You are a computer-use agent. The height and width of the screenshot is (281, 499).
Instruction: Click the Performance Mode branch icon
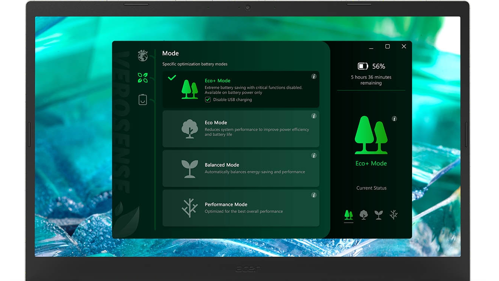coord(190,208)
